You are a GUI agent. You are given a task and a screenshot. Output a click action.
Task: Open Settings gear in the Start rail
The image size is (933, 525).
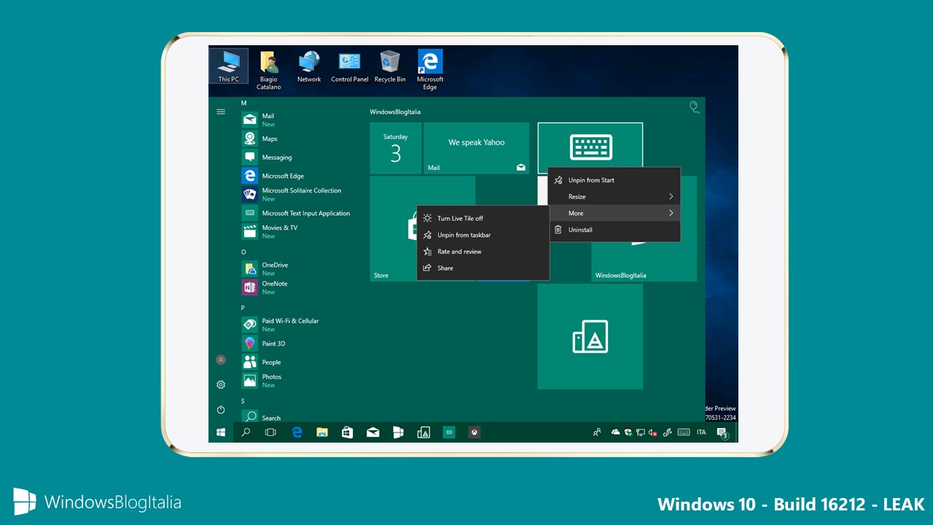[221, 384]
